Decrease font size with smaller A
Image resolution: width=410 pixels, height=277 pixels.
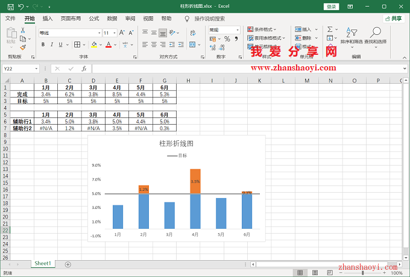click(131, 33)
